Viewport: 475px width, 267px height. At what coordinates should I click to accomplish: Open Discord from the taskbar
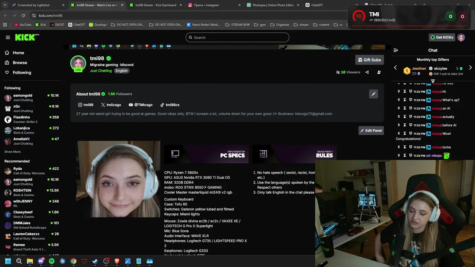[41, 261]
